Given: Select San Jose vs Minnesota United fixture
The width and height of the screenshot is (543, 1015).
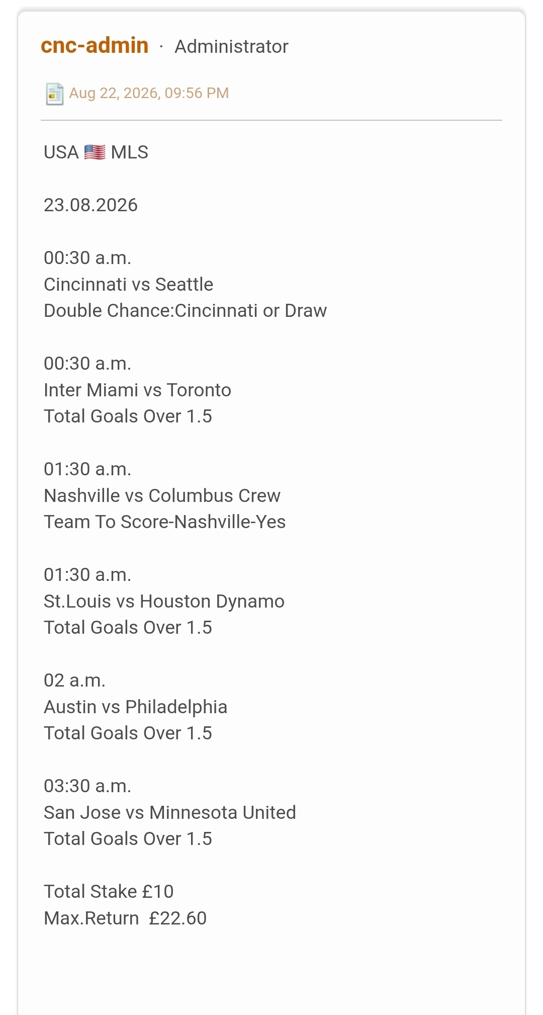Looking at the screenshot, I should click(x=169, y=812).
